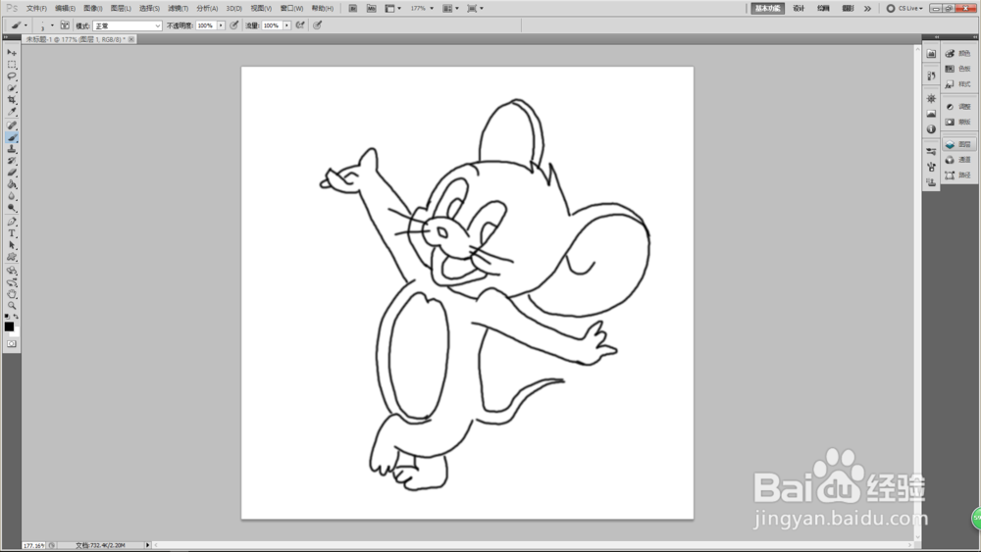The width and height of the screenshot is (981, 552).
Task: Open the 图像(I) menu
Action: (x=92, y=8)
